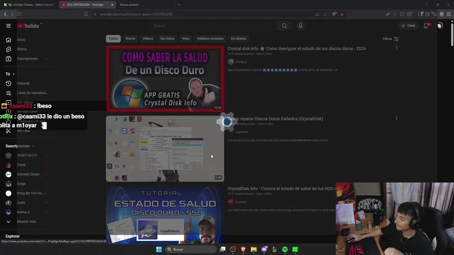Play Como Saber La Salud thumbnail

tap(165, 79)
